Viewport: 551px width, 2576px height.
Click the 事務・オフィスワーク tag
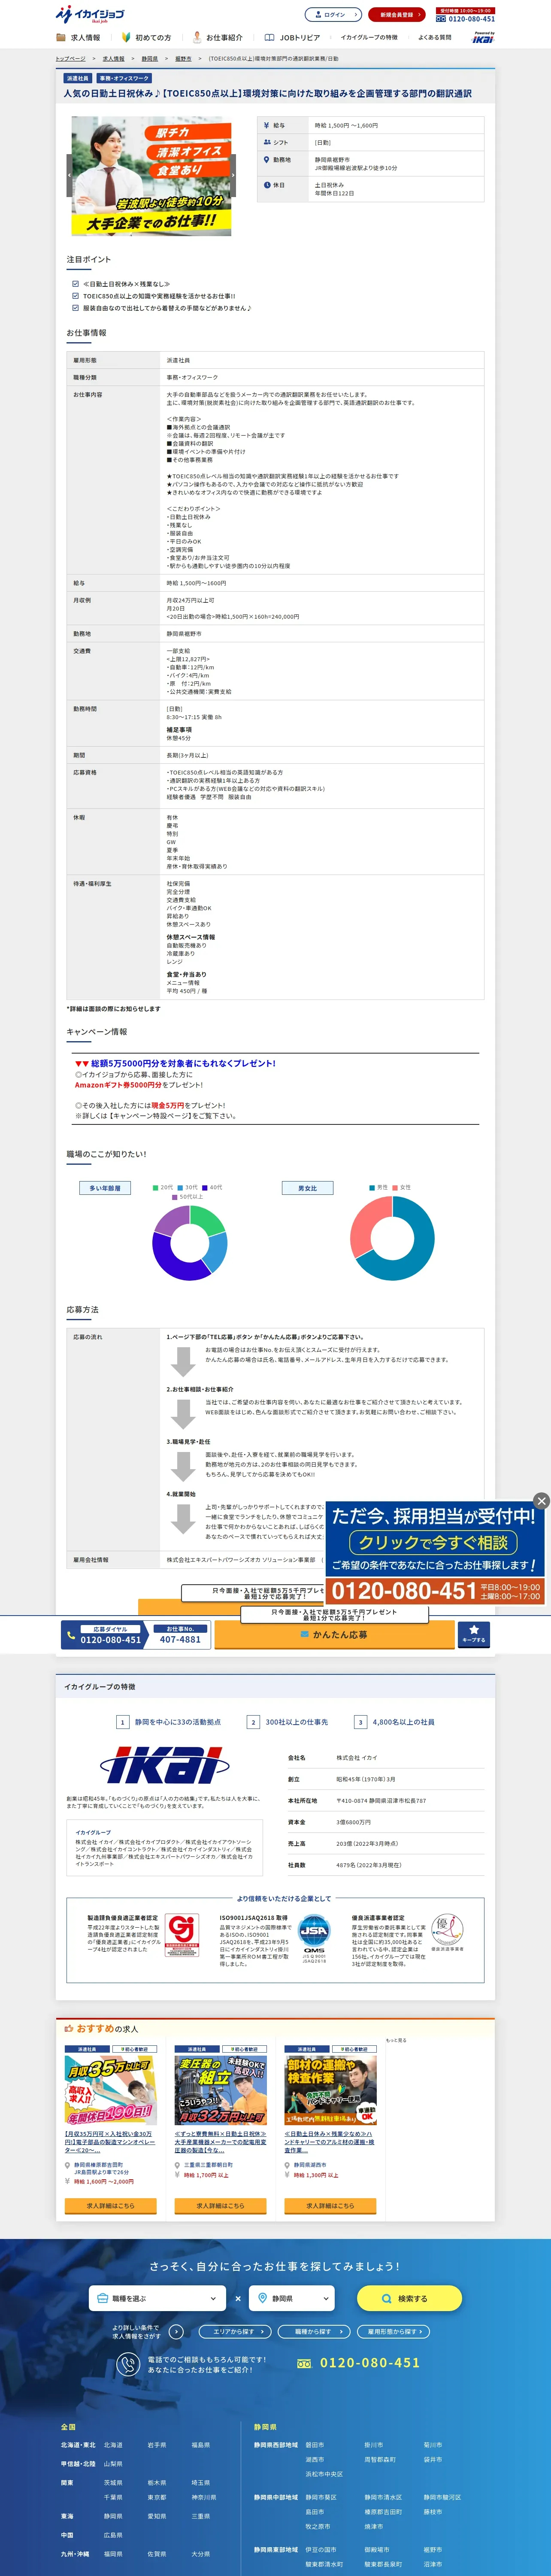pos(124,78)
